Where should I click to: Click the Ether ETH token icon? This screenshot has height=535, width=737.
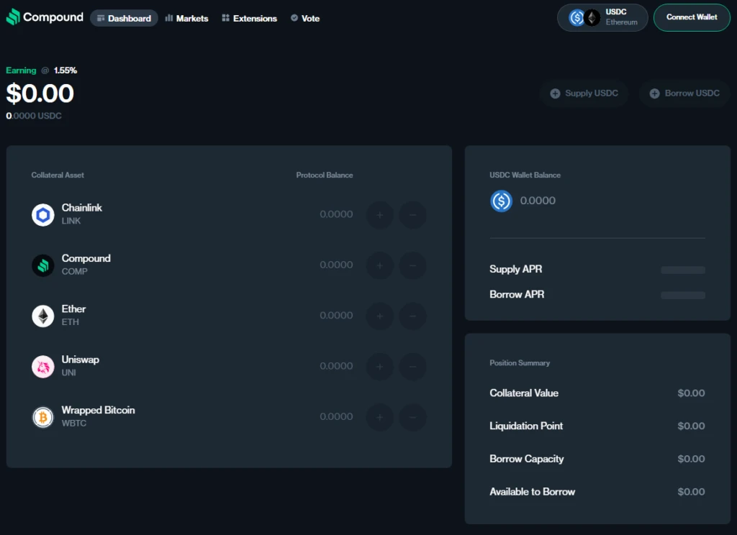(x=42, y=316)
